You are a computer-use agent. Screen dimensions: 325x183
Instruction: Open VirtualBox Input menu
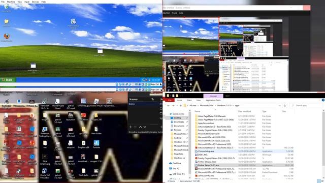[27, 2]
